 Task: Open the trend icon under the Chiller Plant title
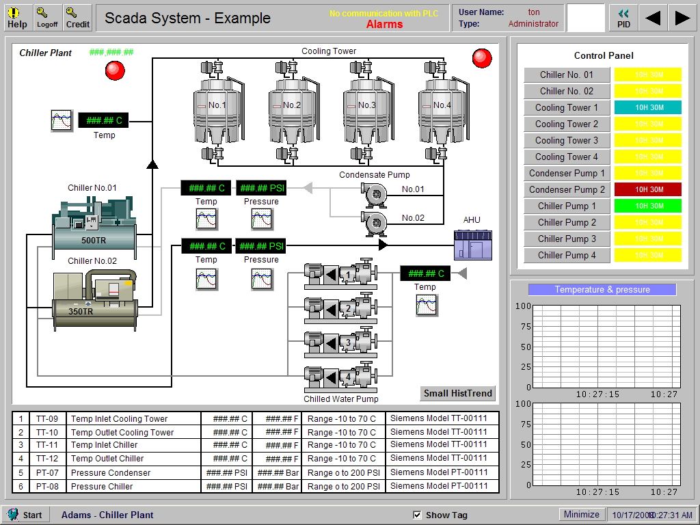tap(62, 120)
